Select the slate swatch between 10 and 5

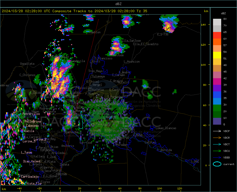[217, 121]
